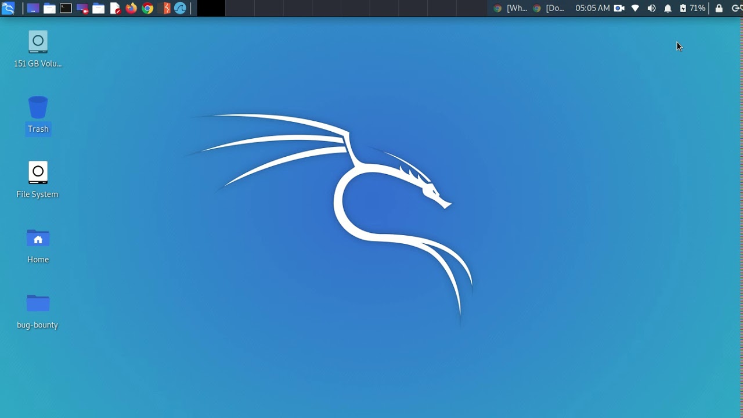The height and width of the screenshot is (418, 743).
Task: Switch to the '[Do...' Chrome window
Action: [x=549, y=8]
